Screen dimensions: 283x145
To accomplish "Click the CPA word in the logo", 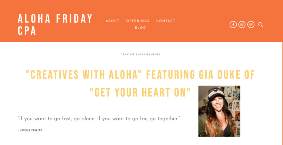I will (x=27, y=31).
